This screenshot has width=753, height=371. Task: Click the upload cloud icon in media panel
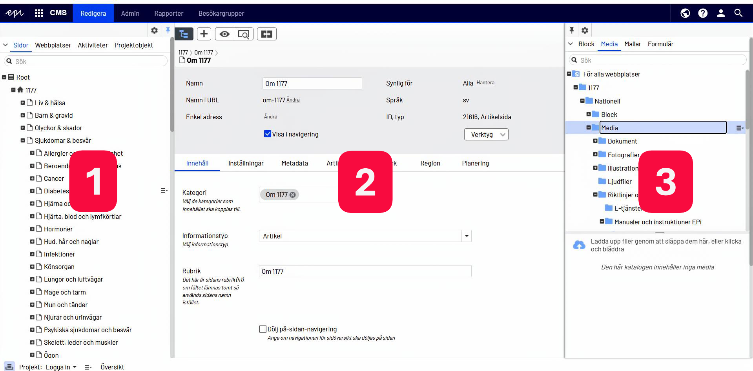coord(579,245)
